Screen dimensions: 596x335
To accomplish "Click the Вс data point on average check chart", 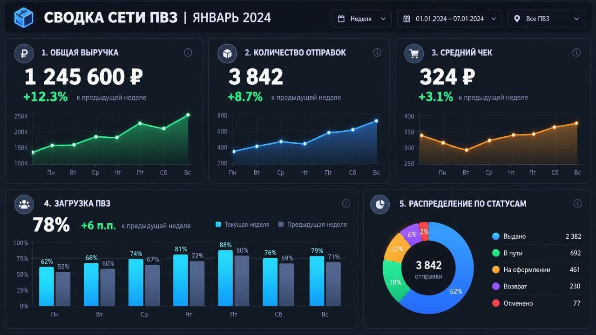I will 576,123.
